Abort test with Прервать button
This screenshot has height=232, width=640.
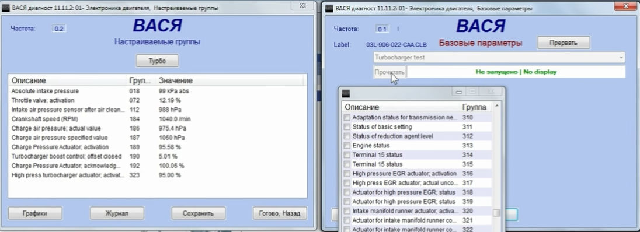click(564, 43)
